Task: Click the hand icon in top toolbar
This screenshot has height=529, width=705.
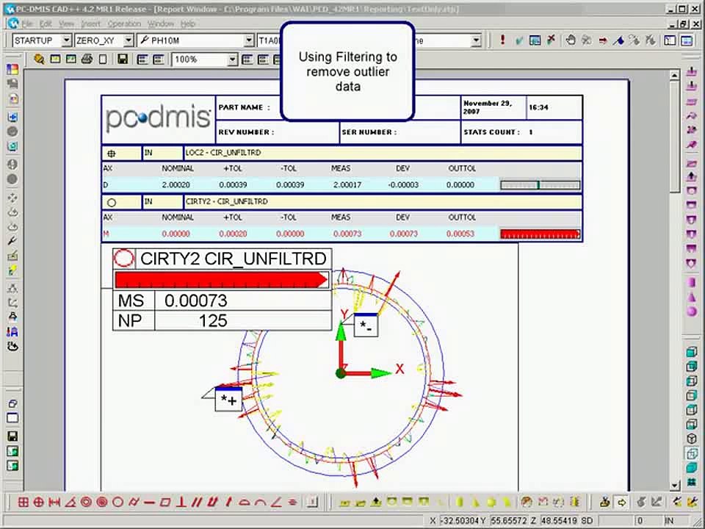Action: click(571, 40)
